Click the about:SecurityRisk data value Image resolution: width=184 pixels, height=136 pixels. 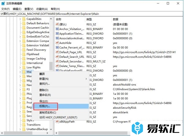pyautogui.click(x=125, y=108)
